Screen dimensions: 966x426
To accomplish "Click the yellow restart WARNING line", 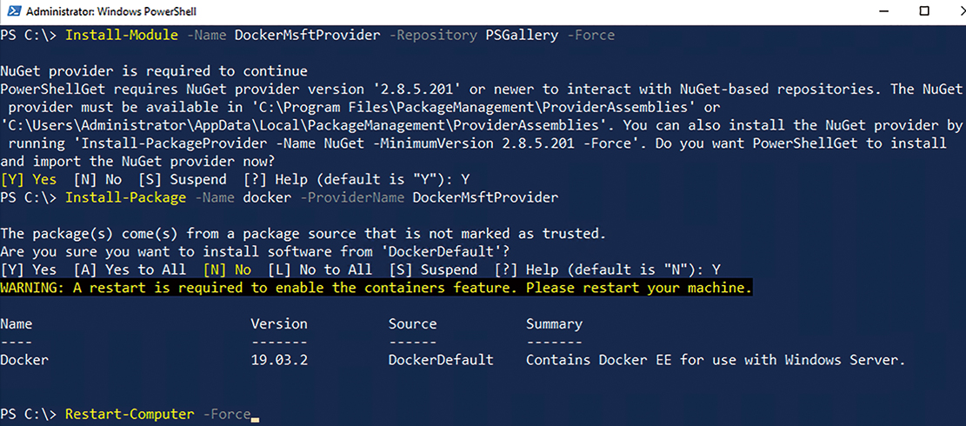I will pos(376,288).
